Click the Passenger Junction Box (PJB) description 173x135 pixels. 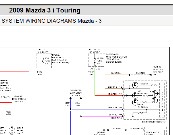coord(116,58)
